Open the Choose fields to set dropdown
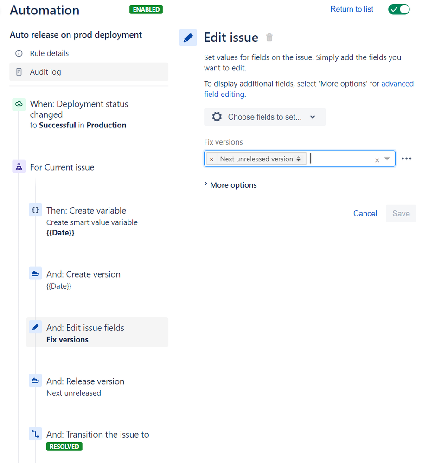Screen dimensions: 422x463 (x=265, y=117)
